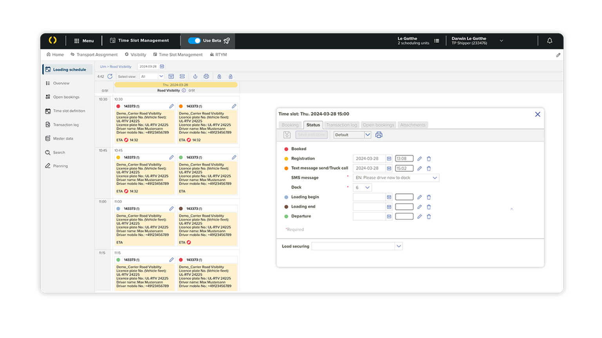Refresh the loading schedule

tap(110, 76)
